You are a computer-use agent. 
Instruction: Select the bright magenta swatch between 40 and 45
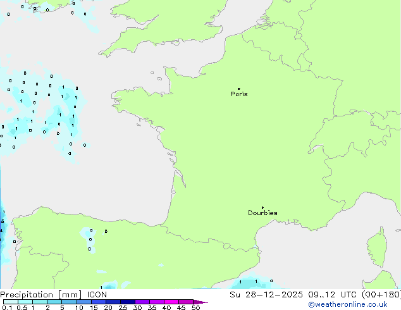(x=171, y=302)
